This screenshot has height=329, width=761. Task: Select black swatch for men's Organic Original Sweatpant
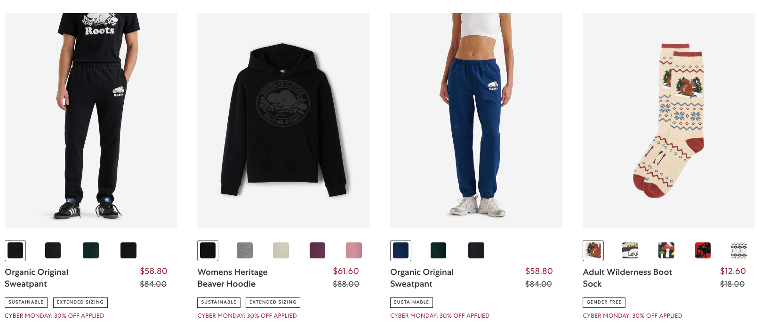tap(15, 250)
